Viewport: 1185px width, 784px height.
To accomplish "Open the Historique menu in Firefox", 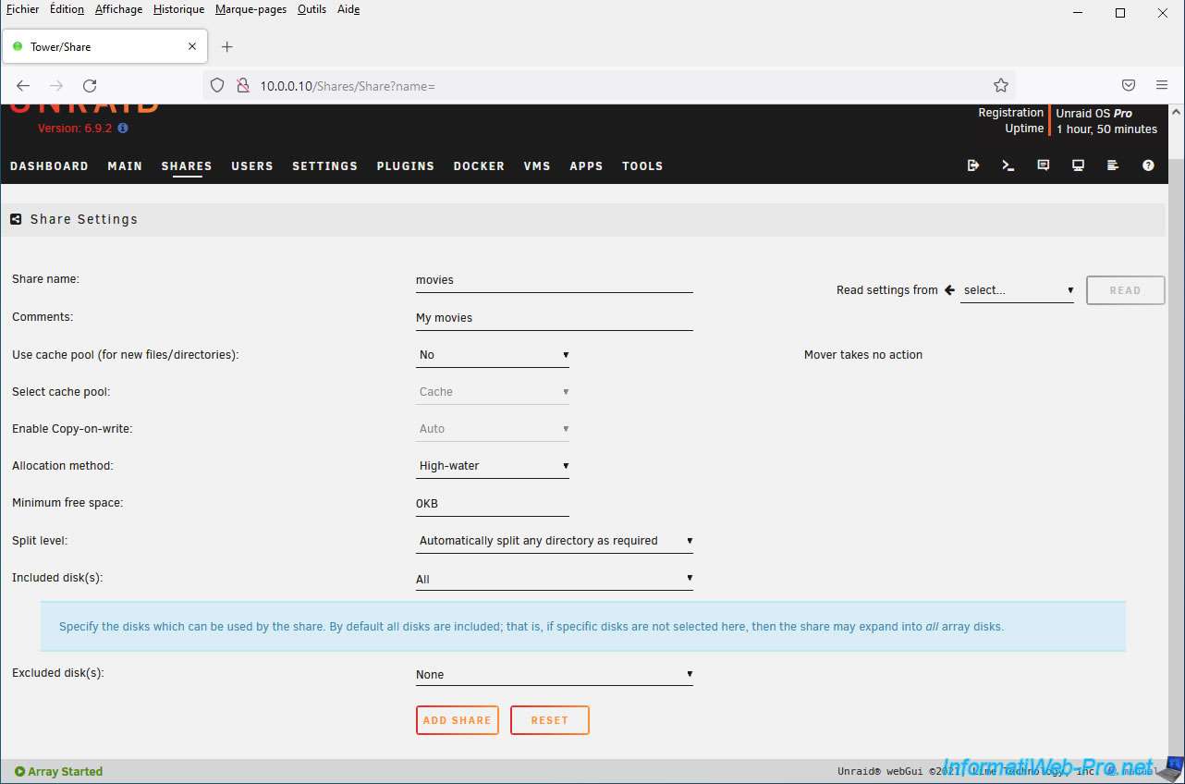I will click(178, 9).
